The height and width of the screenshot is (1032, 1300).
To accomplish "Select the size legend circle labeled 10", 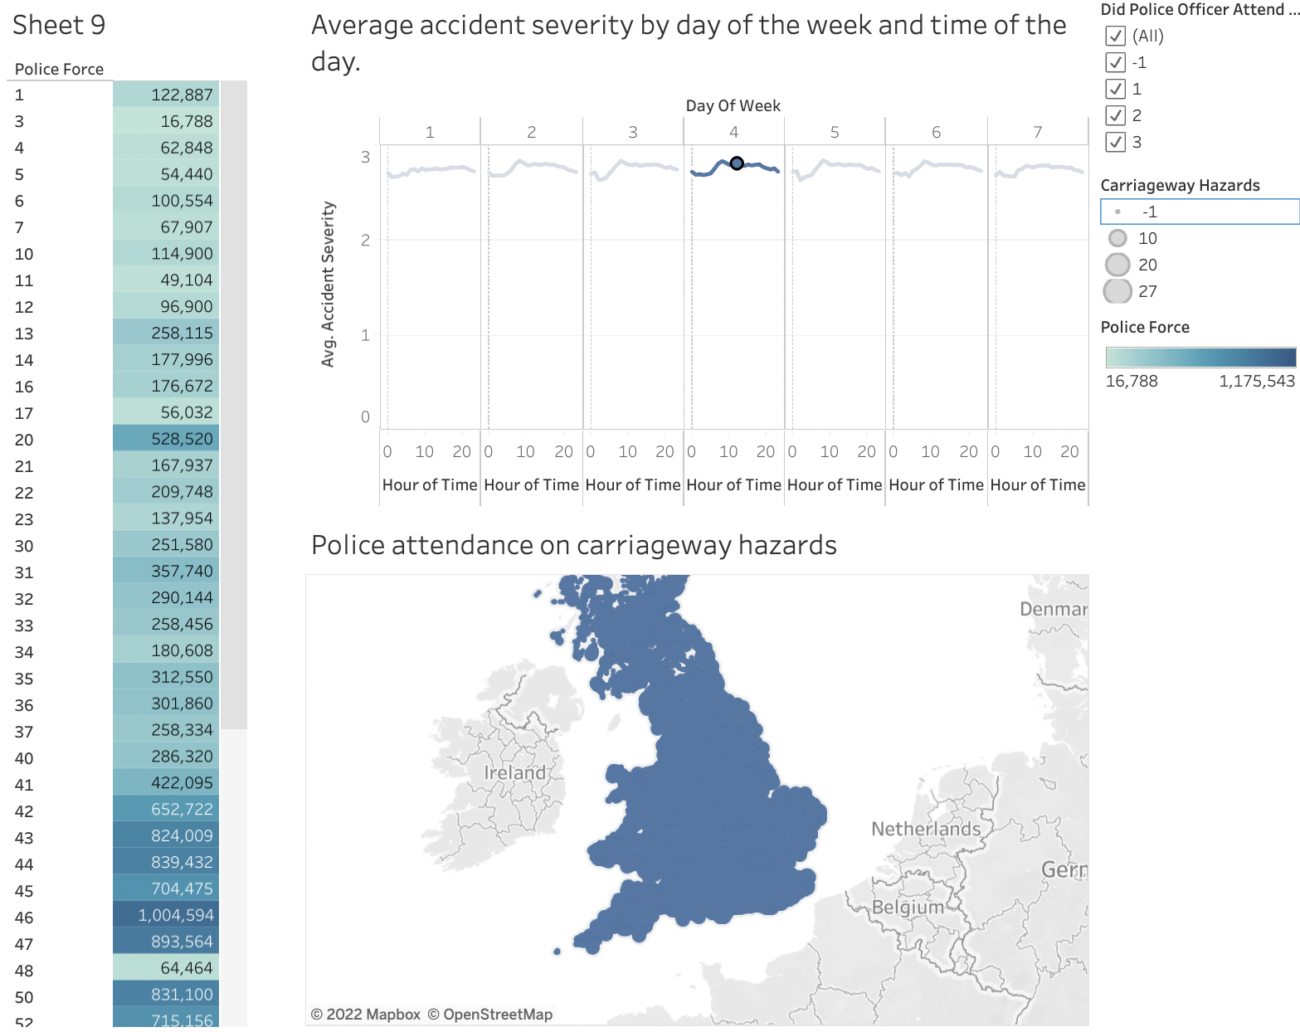I will coord(1117,238).
